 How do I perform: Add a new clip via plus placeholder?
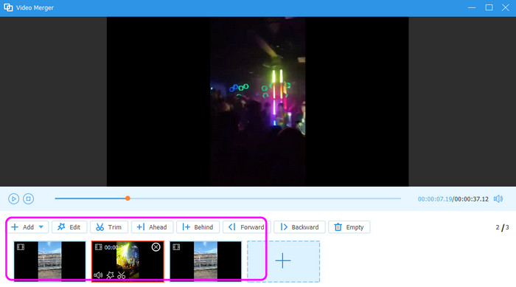coord(283,261)
